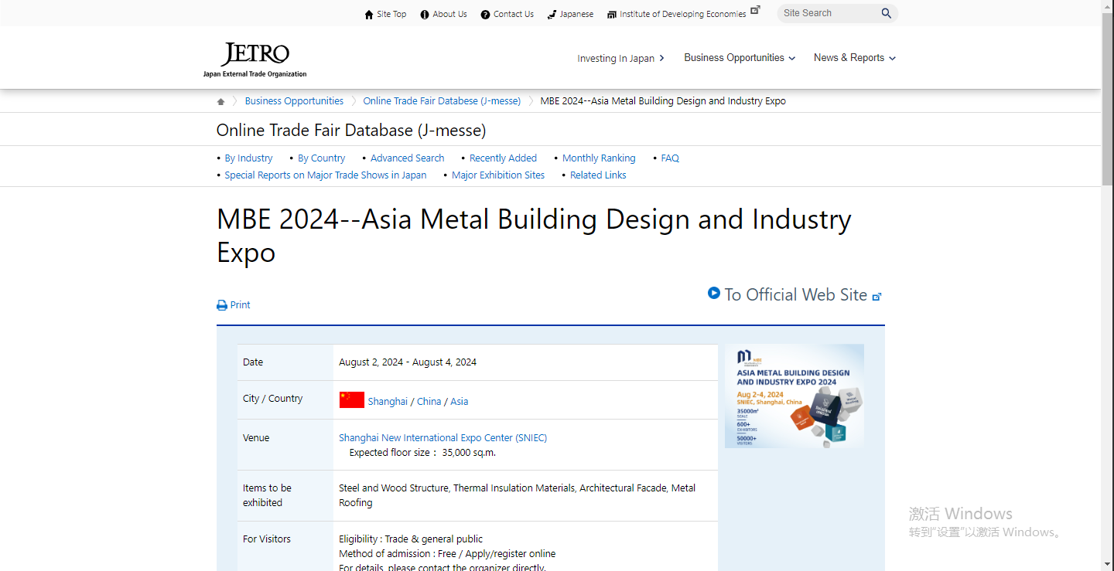This screenshot has height=571, width=1114.
Task: Select the By Industry tab
Action: [x=248, y=158]
